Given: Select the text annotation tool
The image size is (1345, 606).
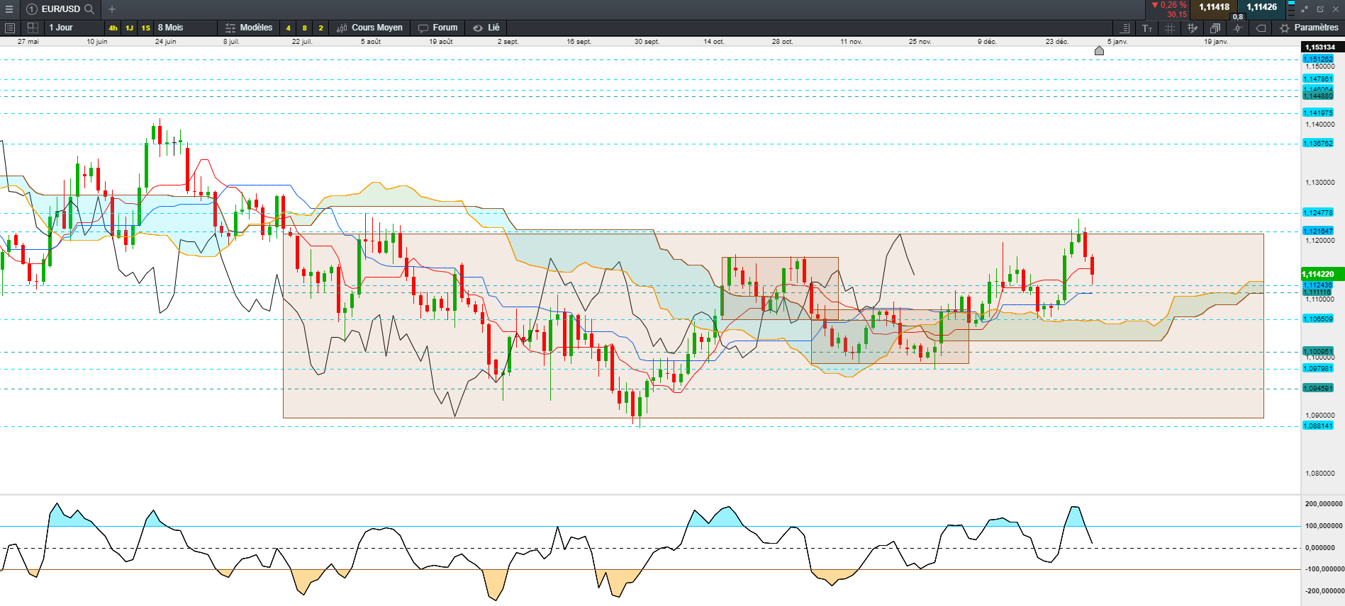Looking at the screenshot, I should 1147,28.
